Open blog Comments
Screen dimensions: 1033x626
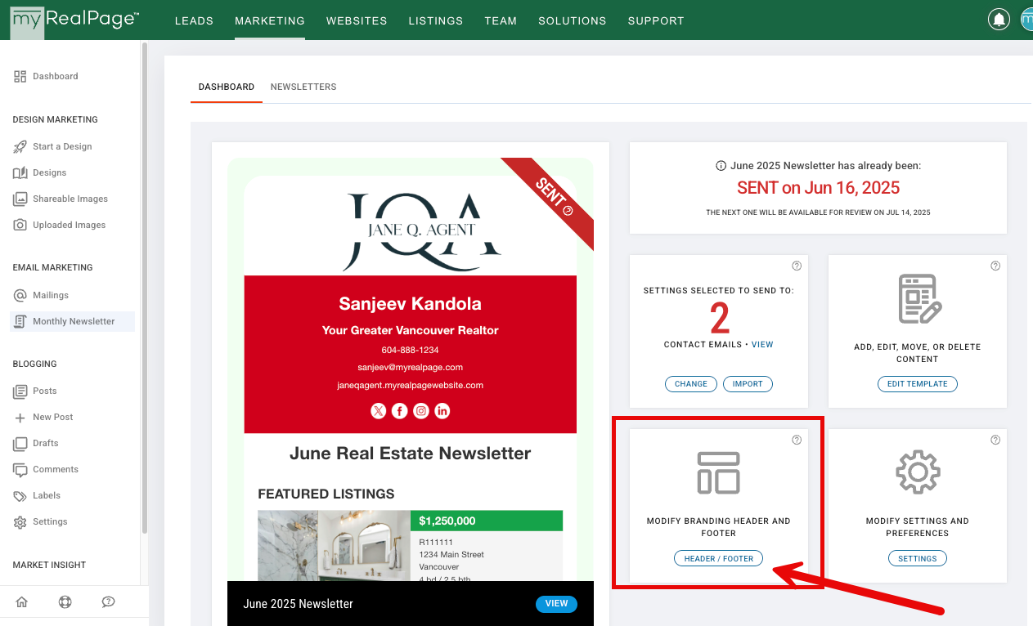click(x=53, y=469)
